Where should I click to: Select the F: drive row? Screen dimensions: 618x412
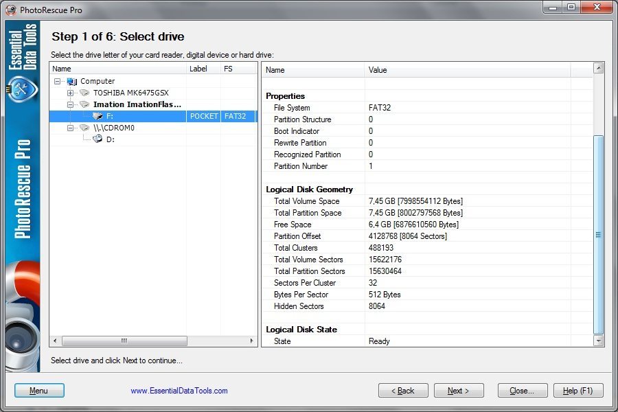153,116
